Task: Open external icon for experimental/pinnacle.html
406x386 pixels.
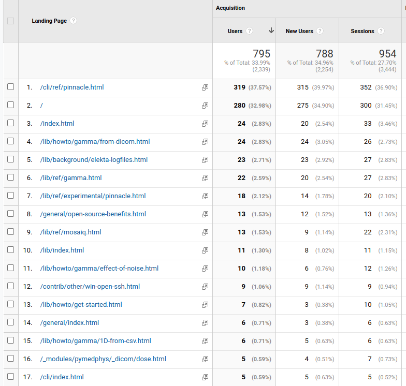Action: [x=205, y=196]
